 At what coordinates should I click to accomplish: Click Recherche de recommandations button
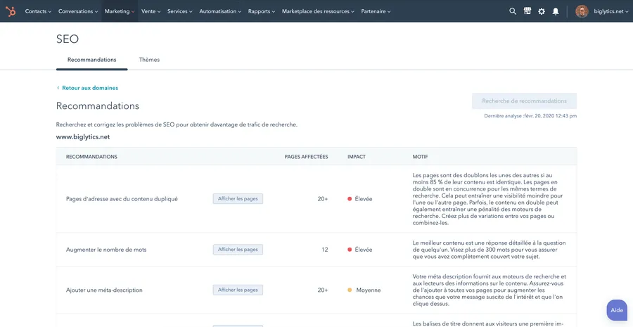coord(524,101)
